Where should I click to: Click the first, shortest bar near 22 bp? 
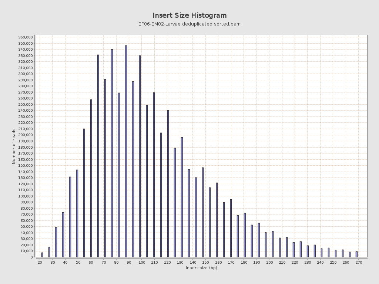coord(42,255)
